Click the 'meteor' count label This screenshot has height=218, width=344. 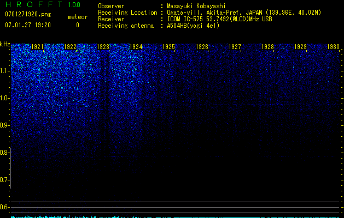[x=78, y=17]
